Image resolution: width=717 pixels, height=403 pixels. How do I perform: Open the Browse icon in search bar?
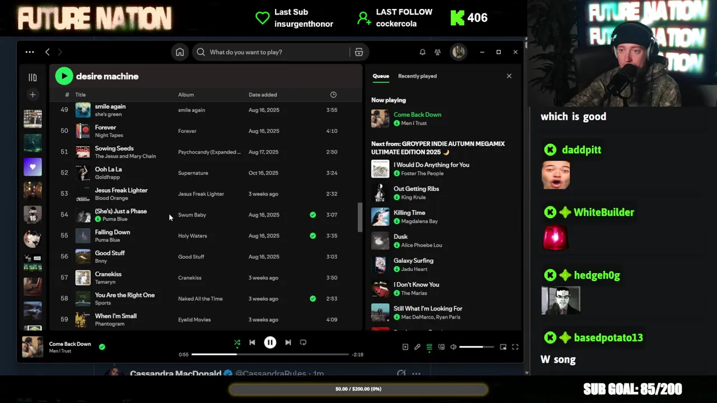pos(359,52)
